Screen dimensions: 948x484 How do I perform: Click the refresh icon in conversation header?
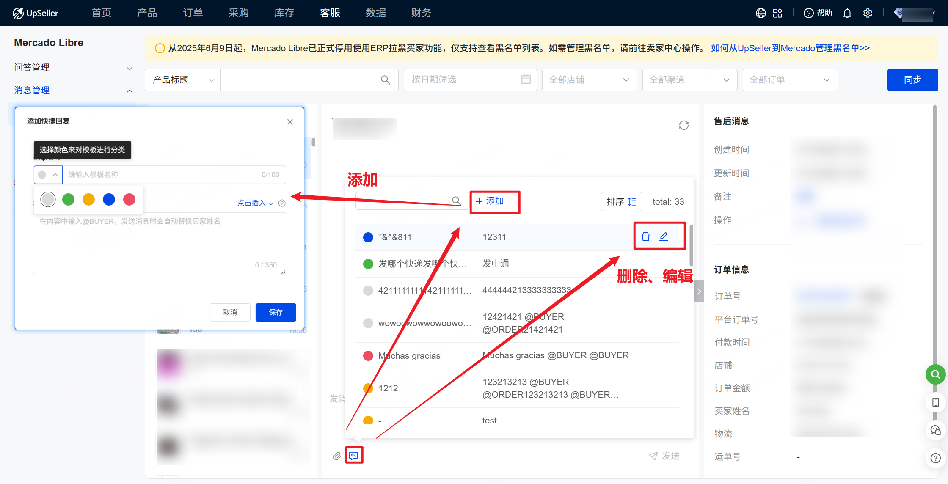pyautogui.click(x=683, y=125)
